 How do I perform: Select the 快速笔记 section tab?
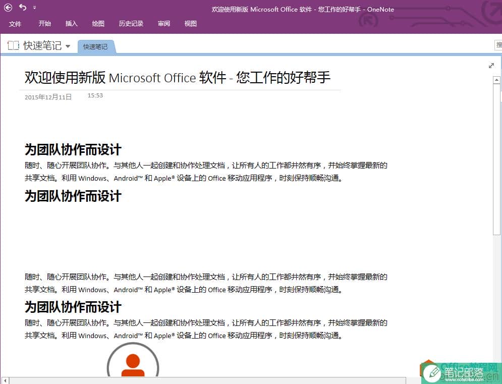95,47
